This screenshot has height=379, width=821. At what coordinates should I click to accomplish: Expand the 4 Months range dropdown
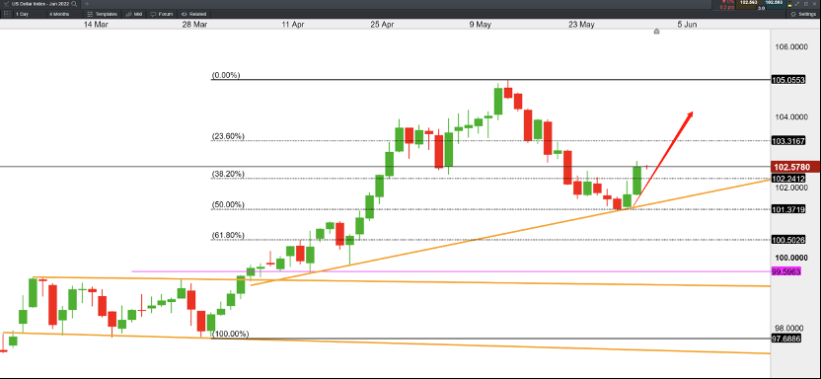tap(64, 14)
